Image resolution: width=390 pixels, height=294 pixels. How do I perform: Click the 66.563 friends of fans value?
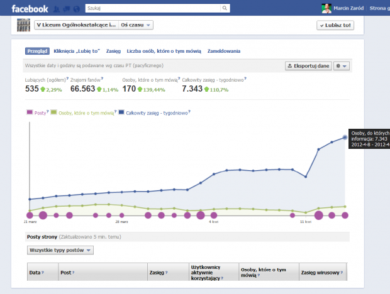pyautogui.click(x=82, y=89)
